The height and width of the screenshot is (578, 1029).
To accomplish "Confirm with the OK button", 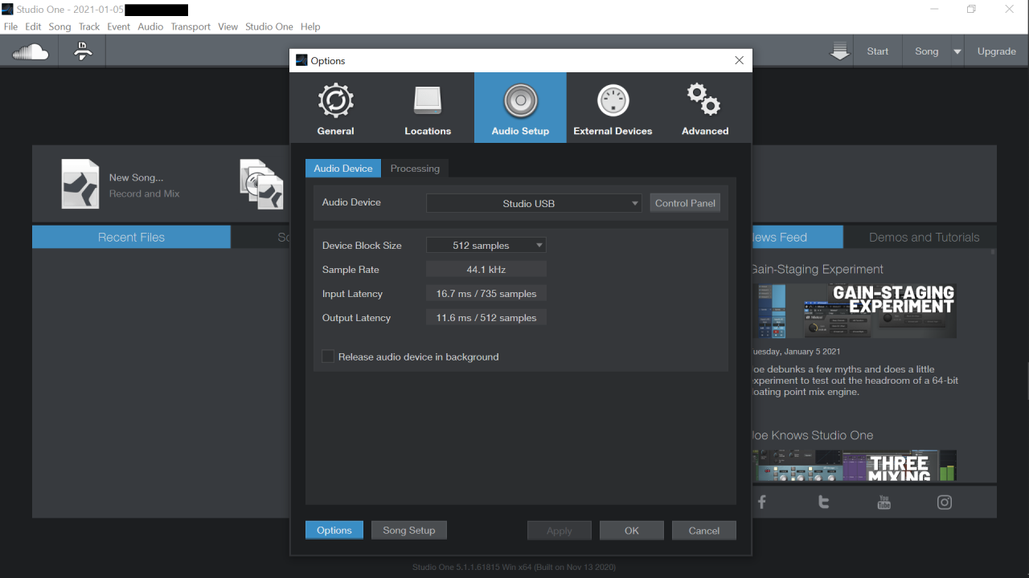I will 632,531.
